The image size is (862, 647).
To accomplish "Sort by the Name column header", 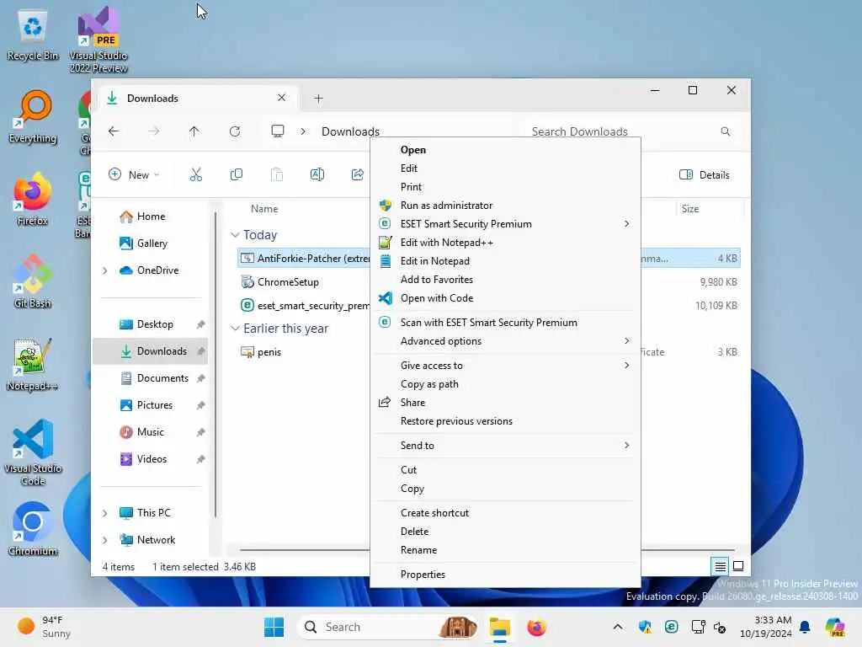I will point(264,209).
